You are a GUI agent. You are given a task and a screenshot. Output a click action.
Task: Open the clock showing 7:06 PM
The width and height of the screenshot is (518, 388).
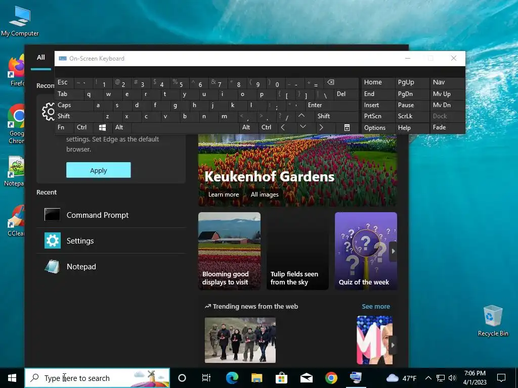[474, 378]
